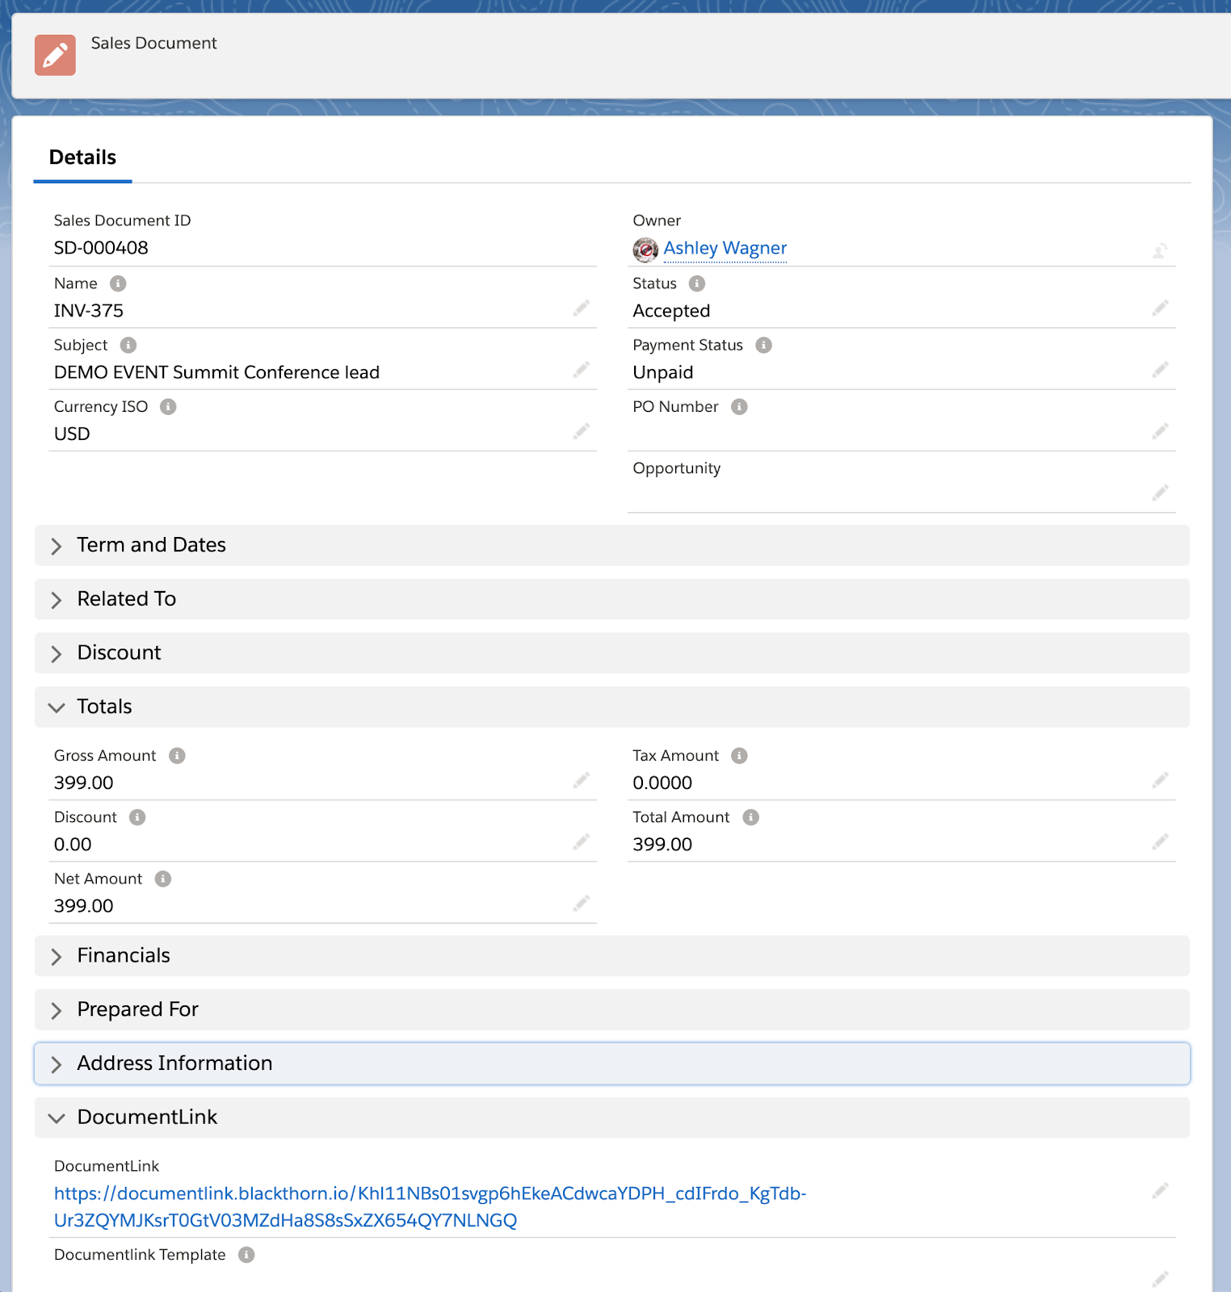Edit the Name field via pencil icon

click(582, 308)
